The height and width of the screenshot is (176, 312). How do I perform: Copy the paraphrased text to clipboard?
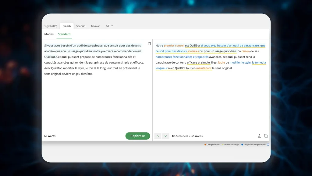pyautogui.click(x=266, y=136)
